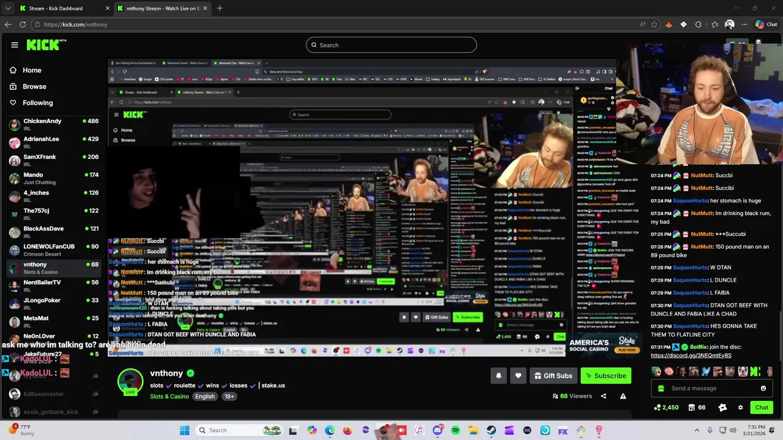Click the heart follow button

click(518, 376)
